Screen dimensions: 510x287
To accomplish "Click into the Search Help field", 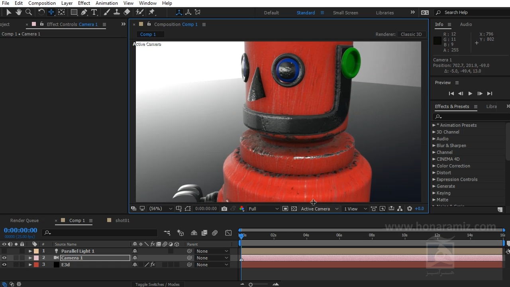I will (472, 12).
